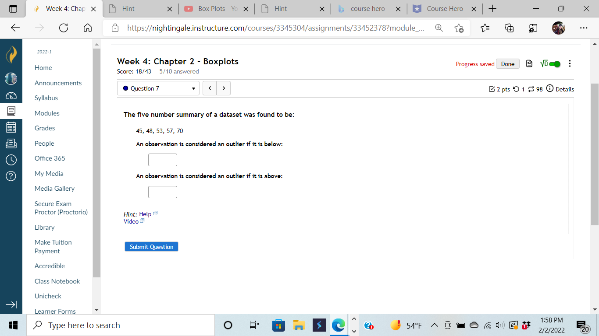Open Secure Exam Proctor (Proctorio) link
Screen dimensions: 599x336
pyautogui.click(x=61, y=208)
